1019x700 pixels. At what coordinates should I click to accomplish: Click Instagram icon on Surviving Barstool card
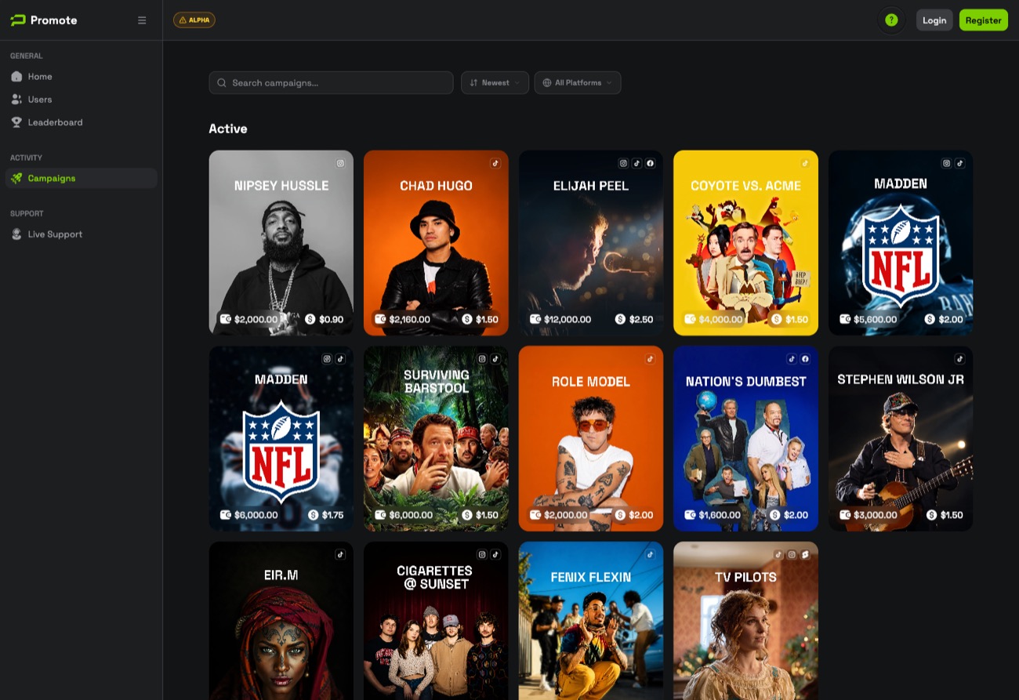tap(482, 359)
